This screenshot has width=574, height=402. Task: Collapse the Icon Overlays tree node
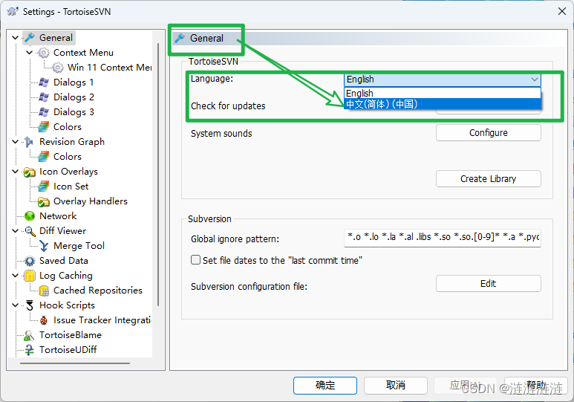coord(15,171)
